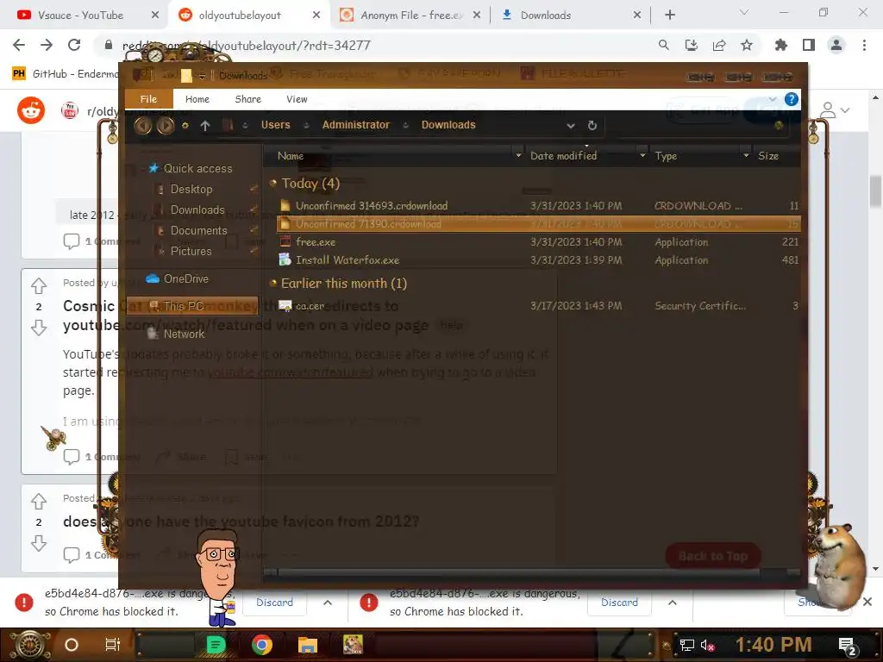883x662 pixels.
Task: Discard first blocked download
Action: click(x=274, y=603)
